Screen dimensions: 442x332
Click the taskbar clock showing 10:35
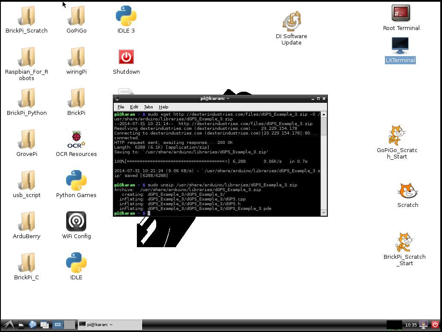click(x=411, y=325)
